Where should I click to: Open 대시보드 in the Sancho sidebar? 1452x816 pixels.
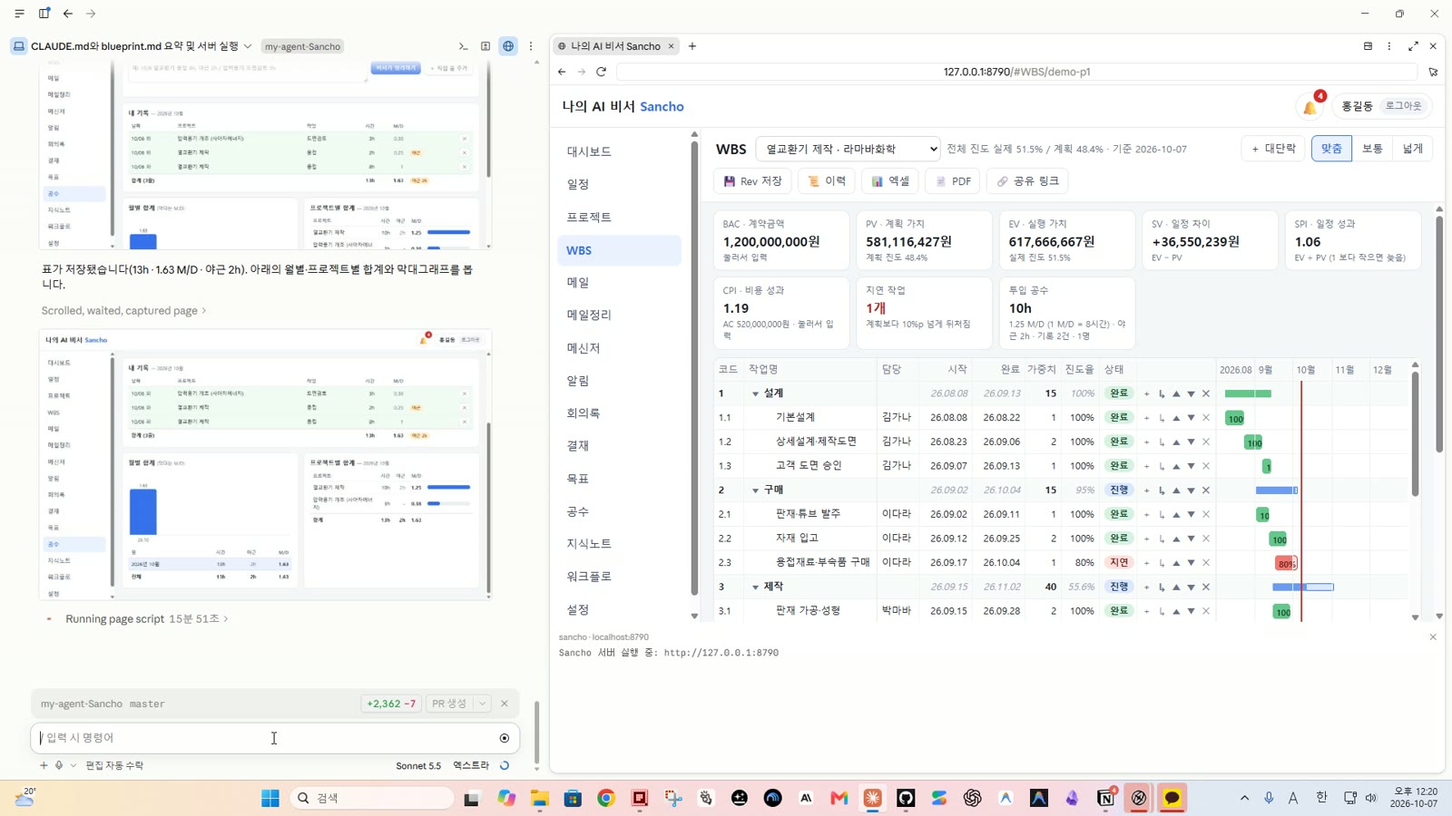[x=619, y=151]
